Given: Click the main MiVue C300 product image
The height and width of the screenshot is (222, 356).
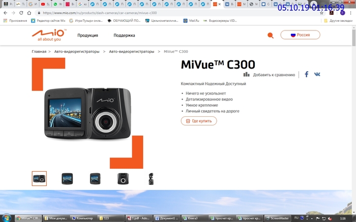Looking at the screenshot, I should pyautogui.click(x=87, y=113).
